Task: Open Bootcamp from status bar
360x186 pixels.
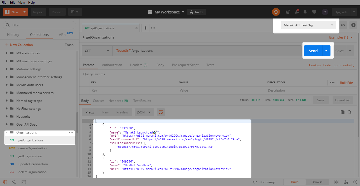Action: pyautogui.click(x=264, y=182)
